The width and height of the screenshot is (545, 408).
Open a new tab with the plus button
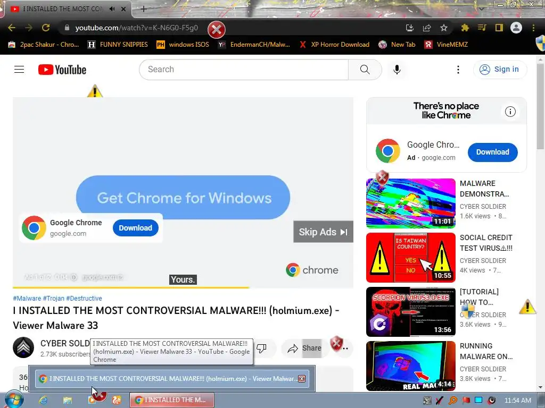pyautogui.click(x=144, y=9)
